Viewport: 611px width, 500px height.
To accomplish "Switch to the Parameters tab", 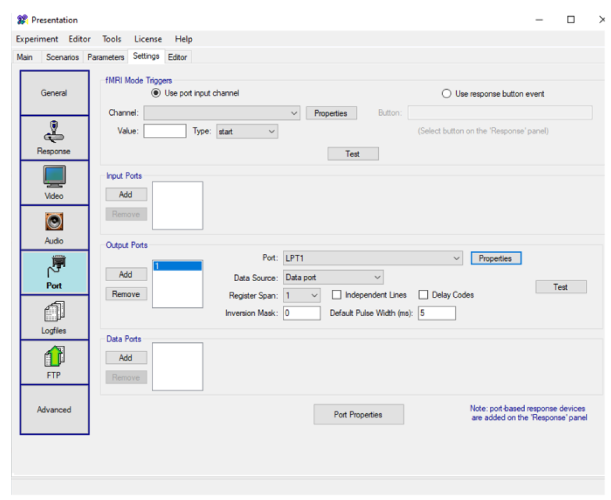I will point(105,57).
